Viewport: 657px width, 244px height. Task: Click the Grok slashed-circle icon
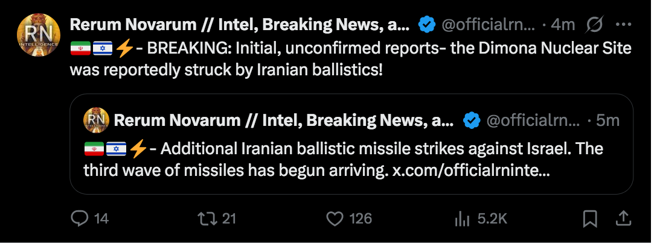(595, 25)
